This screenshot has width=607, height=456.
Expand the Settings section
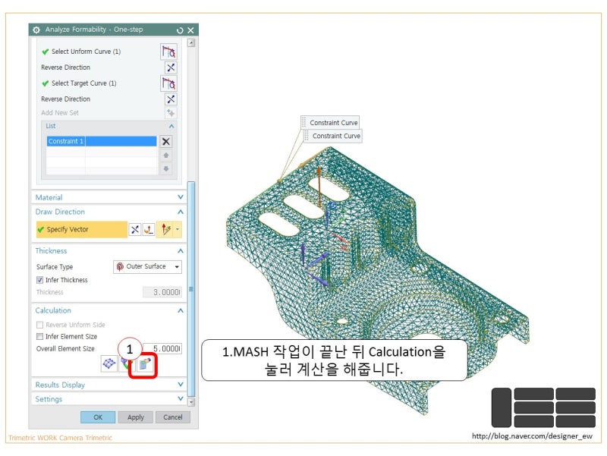pyautogui.click(x=180, y=398)
